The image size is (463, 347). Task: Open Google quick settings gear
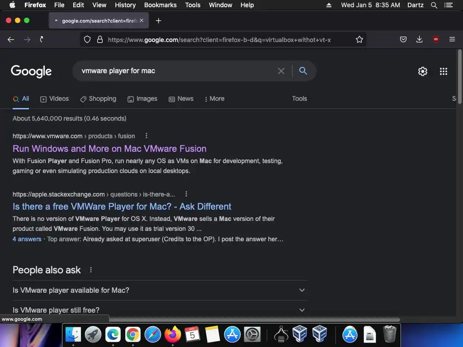click(423, 71)
